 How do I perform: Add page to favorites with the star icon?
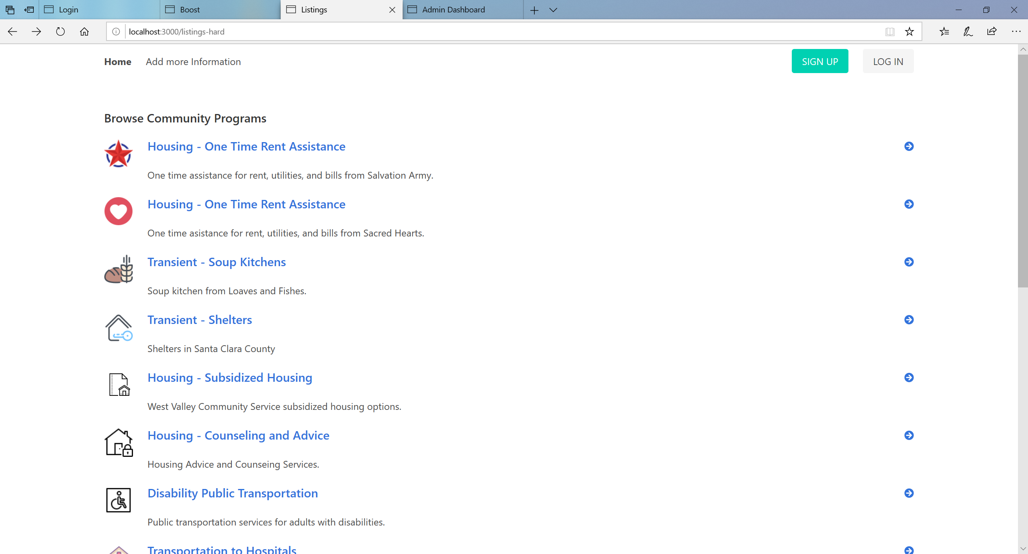click(909, 32)
